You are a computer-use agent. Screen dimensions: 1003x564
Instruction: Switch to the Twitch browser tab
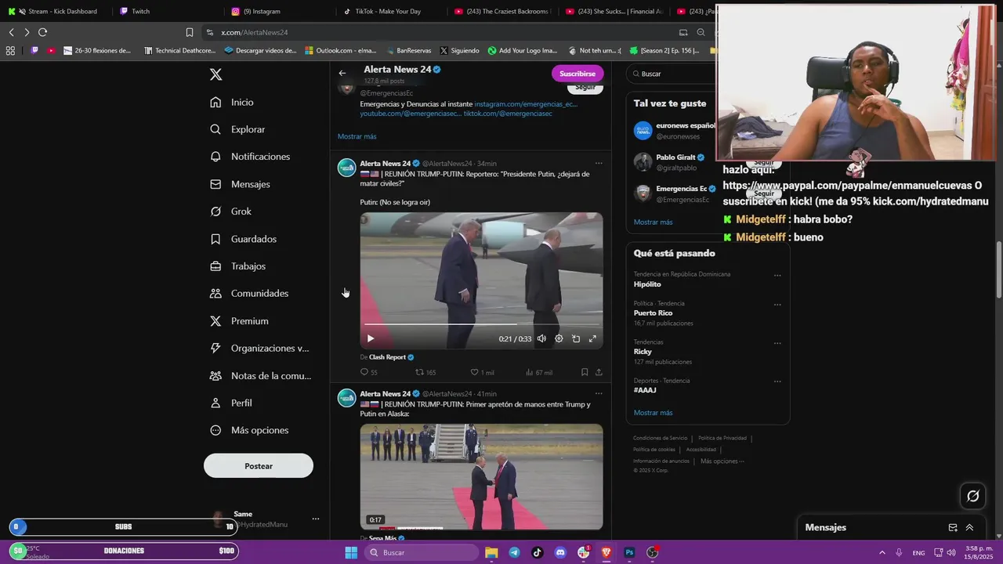point(140,11)
